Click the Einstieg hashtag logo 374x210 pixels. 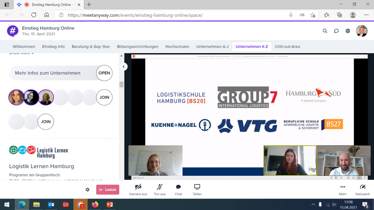click(x=13, y=31)
